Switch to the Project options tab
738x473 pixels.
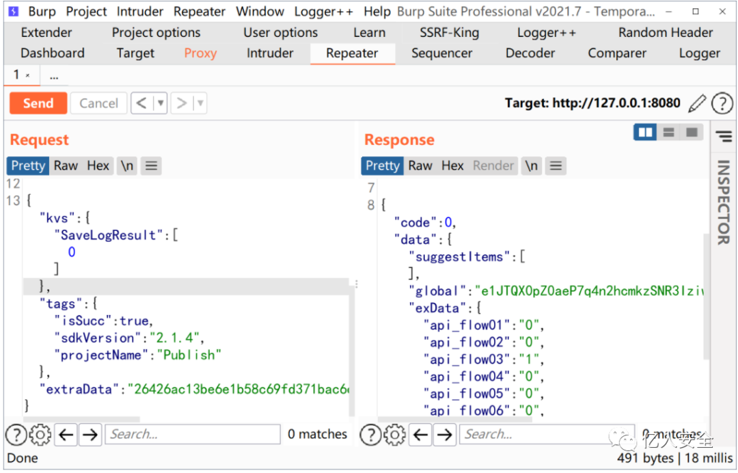156,33
